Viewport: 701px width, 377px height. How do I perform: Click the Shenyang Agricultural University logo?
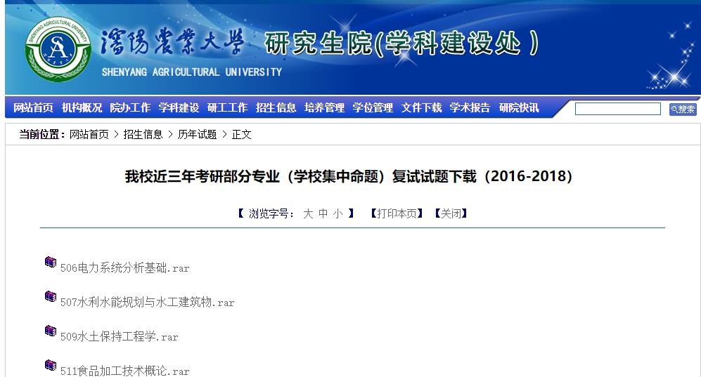(x=58, y=48)
